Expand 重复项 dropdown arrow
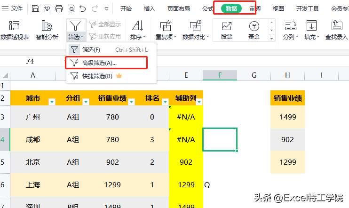The width and height of the screenshot is (349, 208). click(175, 37)
